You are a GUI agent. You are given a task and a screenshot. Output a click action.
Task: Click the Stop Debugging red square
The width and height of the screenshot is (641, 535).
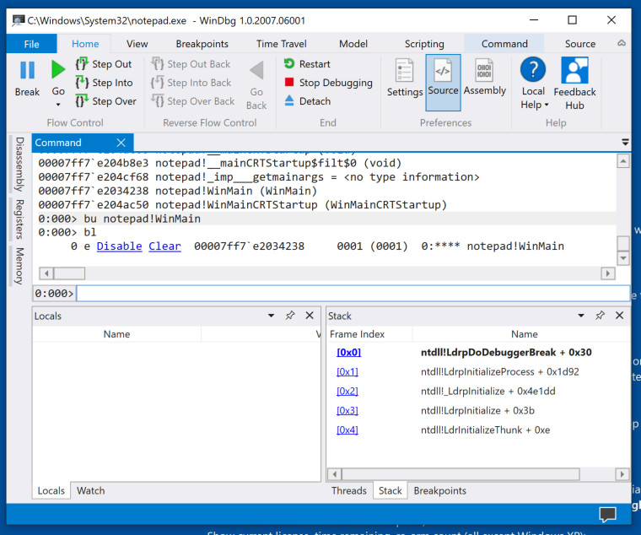pyautogui.click(x=289, y=83)
